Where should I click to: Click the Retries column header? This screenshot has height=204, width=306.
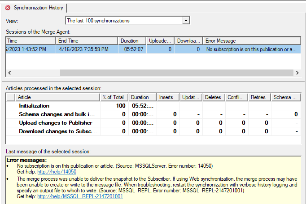[259, 97]
